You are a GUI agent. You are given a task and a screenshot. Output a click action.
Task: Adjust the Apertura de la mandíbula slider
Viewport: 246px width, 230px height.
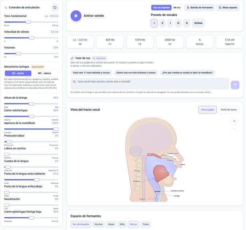(31, 129)
